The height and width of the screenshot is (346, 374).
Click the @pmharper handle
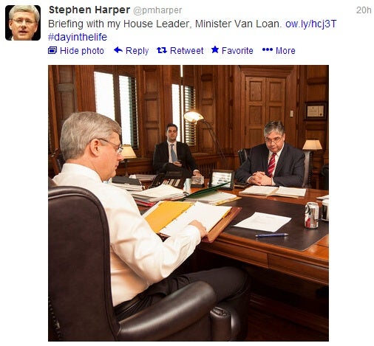(x=157, y=10)
